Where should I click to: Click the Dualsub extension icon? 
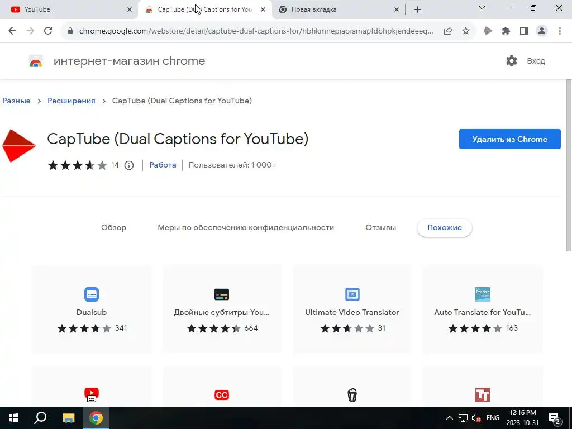click(92, 294)
